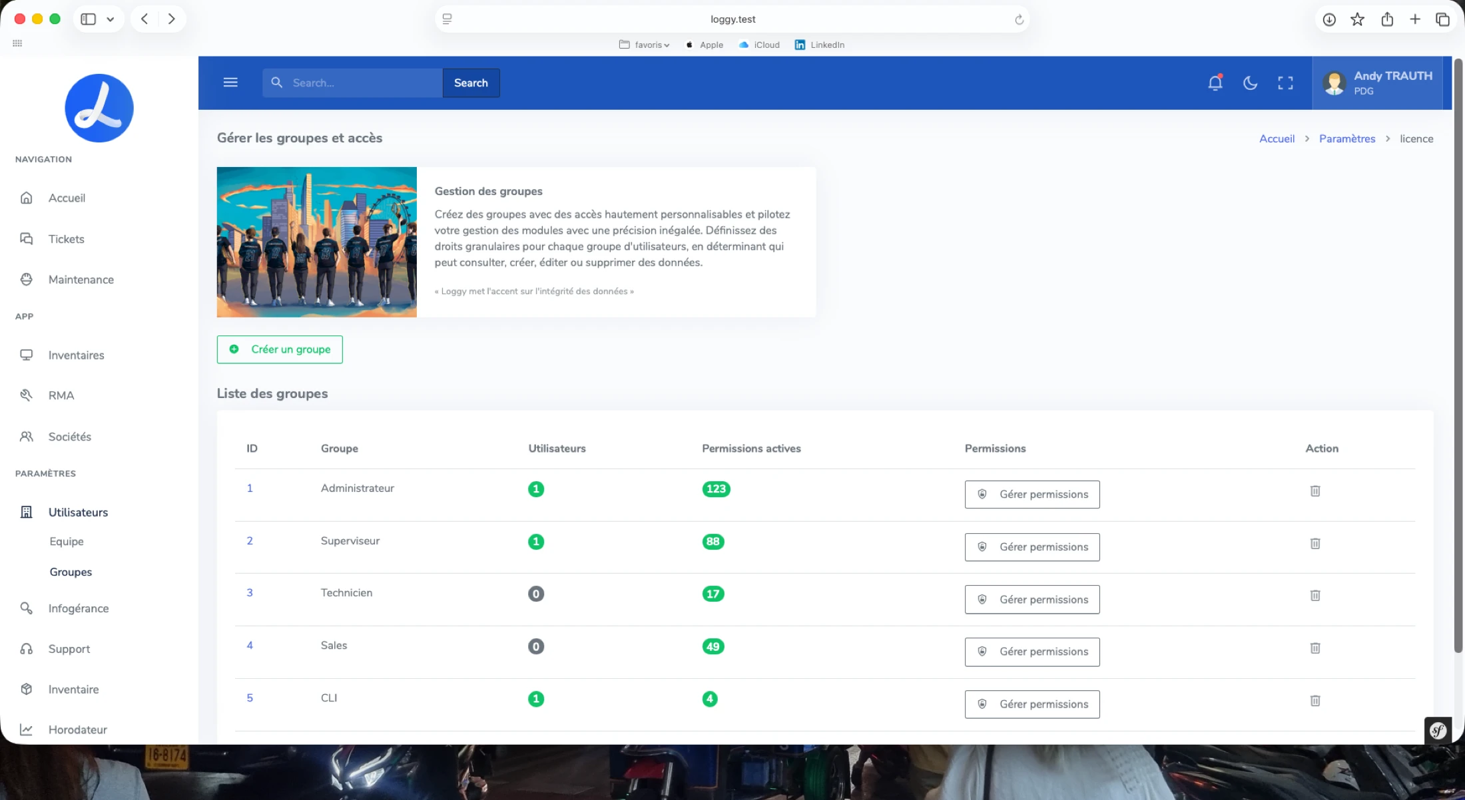Screen dimensions: 1465x800
Task: Click the page vertical scrollbar
Action: click(x=1458, y=356)
